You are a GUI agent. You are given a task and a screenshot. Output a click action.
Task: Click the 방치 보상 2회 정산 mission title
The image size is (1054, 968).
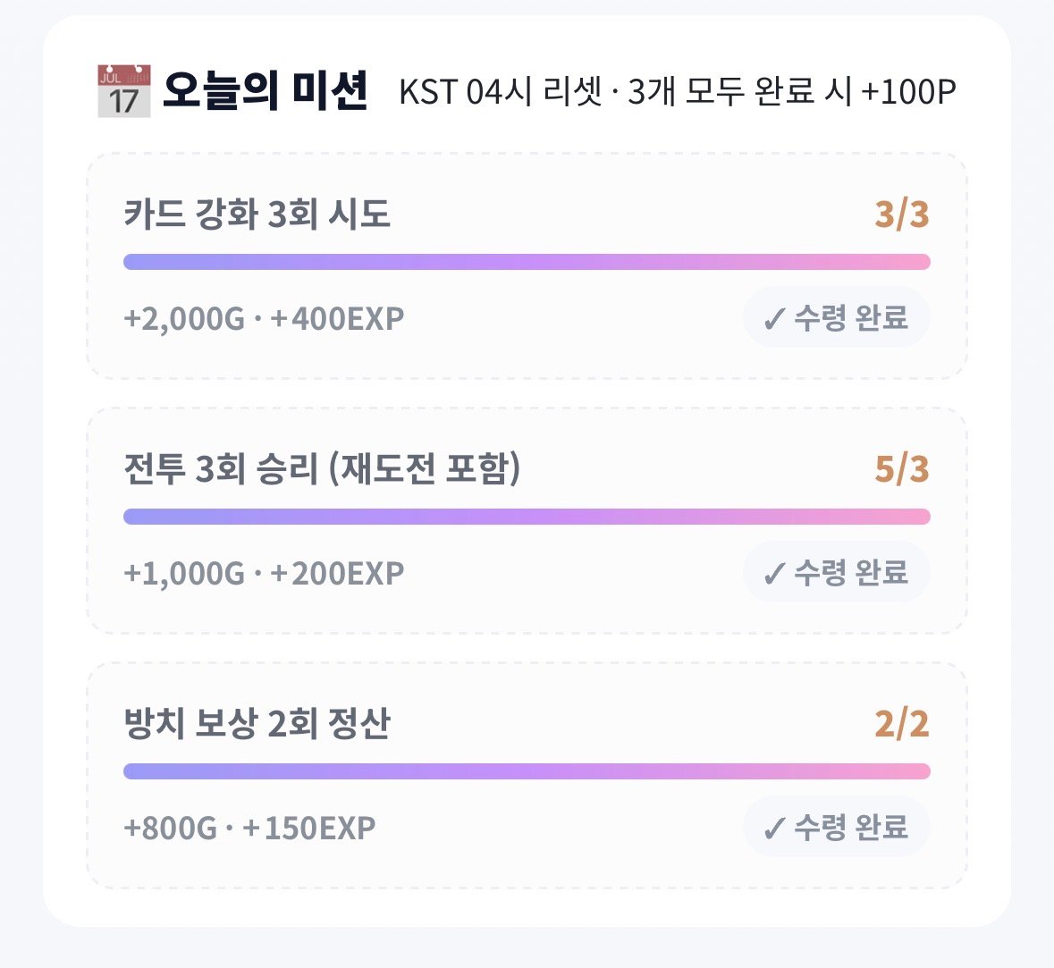click(x=257, y=723)
